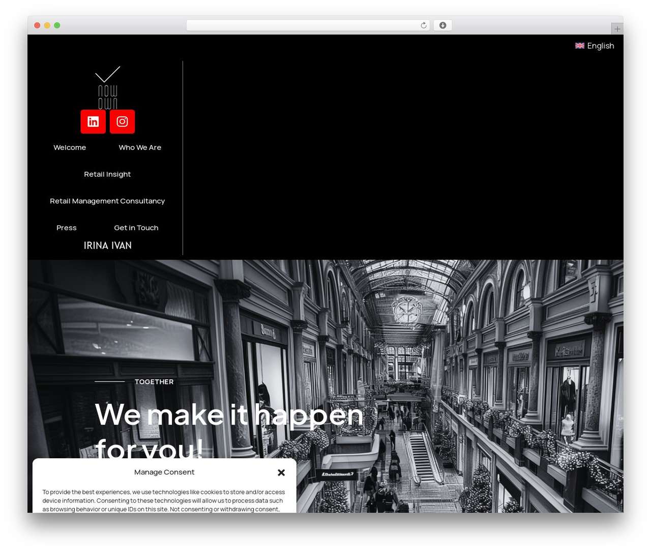The height and width of the screenshot is (552, 651).
Task: Switch language using English selector
Action: pyautogui.click(x=595, y=46)
